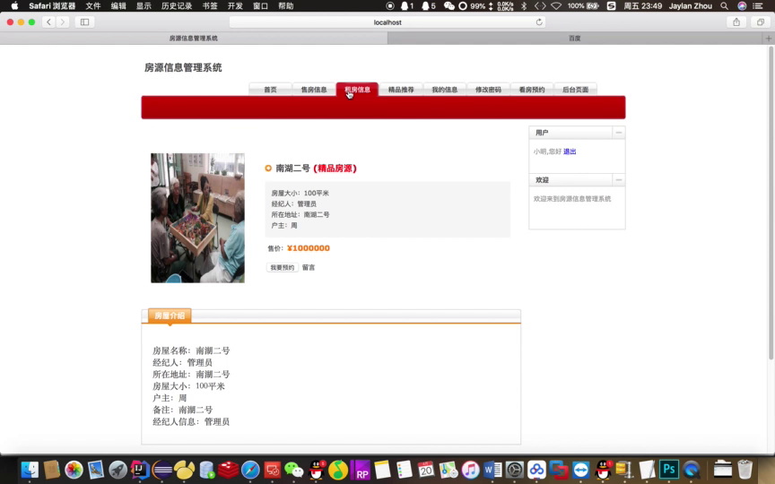The width and height of the screenshot is (775, 484).
Task: Open the 我的信息 nav tab
Action: pyautogui.click(x=444, y=90)
